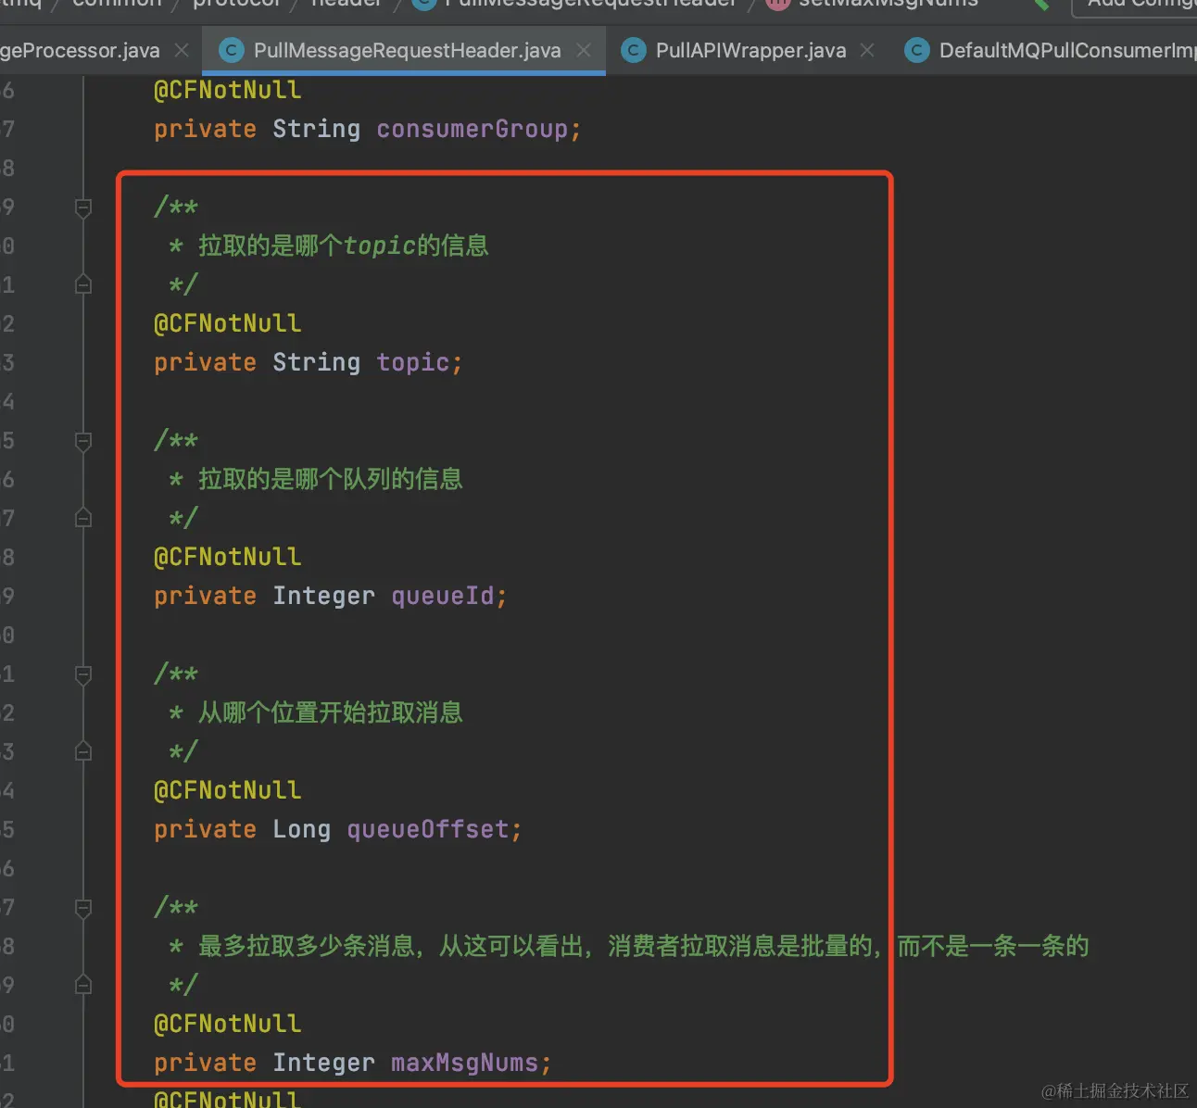Click the fold end marker before queueId annotation
Viewport: 1197px width, 1108px height.
83,518
